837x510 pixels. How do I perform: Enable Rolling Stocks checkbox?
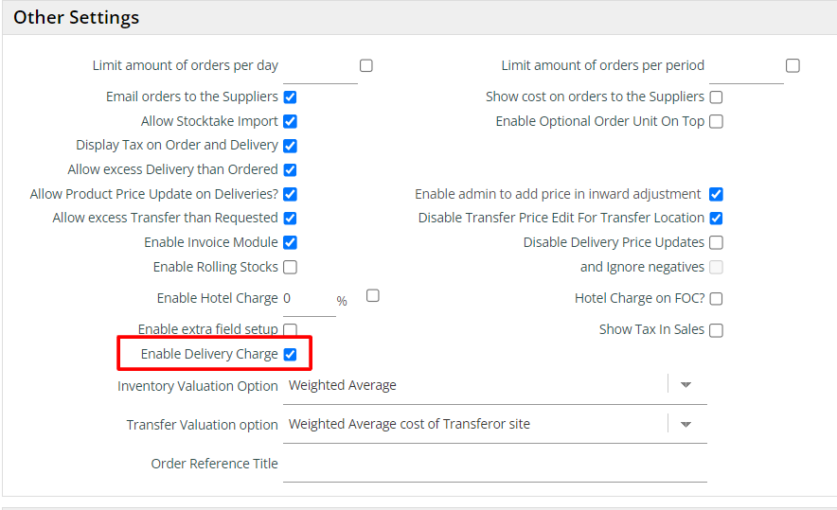290,267
